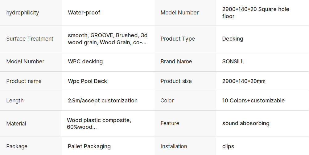Select the 2900*140*20mm product size value

(244, 81)
